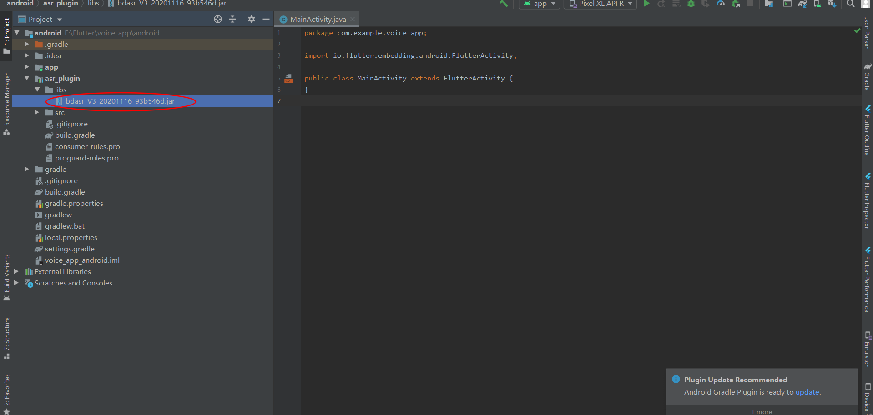Click the libs breadcrumb in navigation bar

[93, 4]
